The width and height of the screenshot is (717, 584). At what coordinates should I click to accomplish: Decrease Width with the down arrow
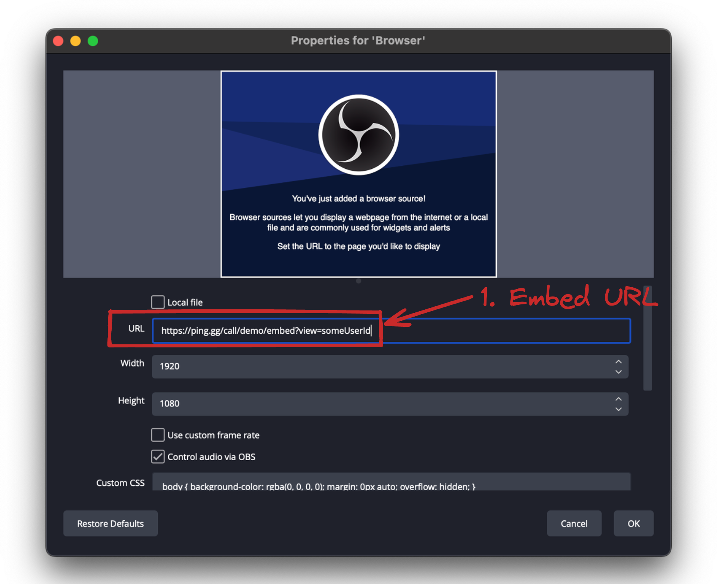[x=618, y=372]
